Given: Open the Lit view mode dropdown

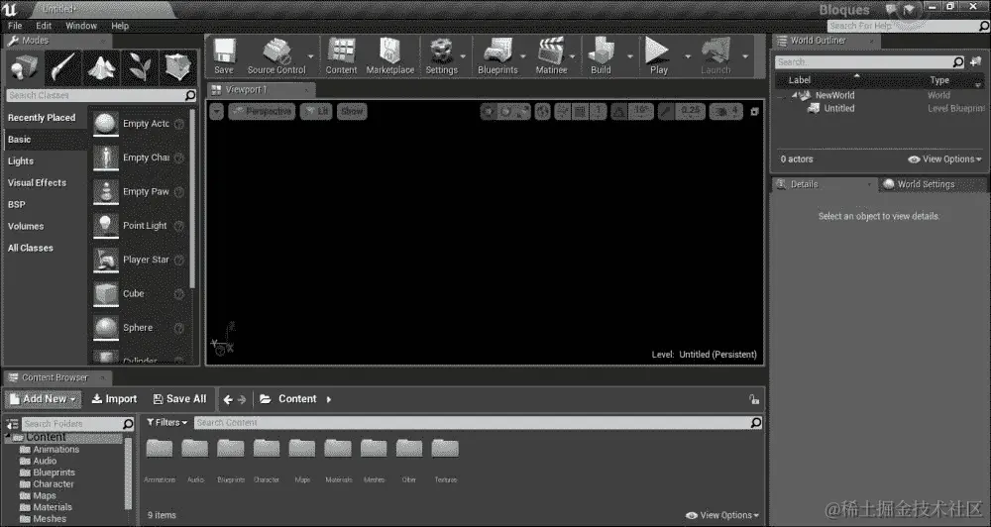Looking at the screenshot, I should point(316,112).
